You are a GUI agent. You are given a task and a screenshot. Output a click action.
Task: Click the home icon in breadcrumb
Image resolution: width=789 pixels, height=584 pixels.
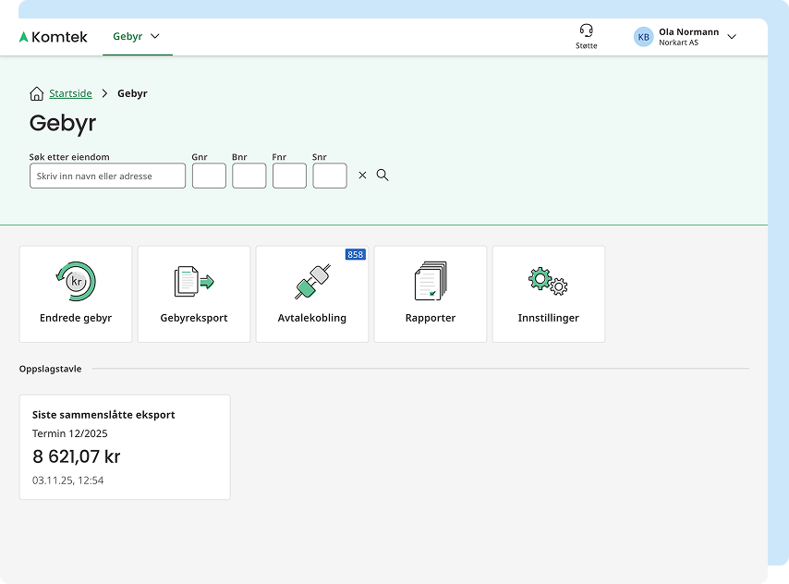click(x=37, y=93)
